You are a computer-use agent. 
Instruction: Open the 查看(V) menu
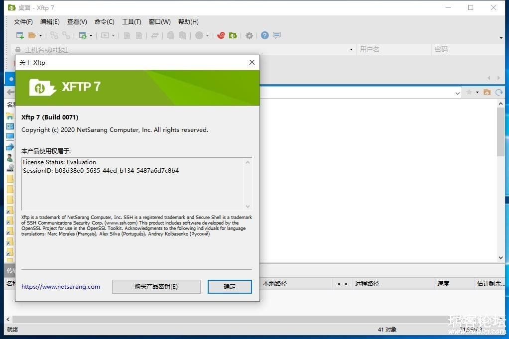pyautogui.click(x=77, y=22)
